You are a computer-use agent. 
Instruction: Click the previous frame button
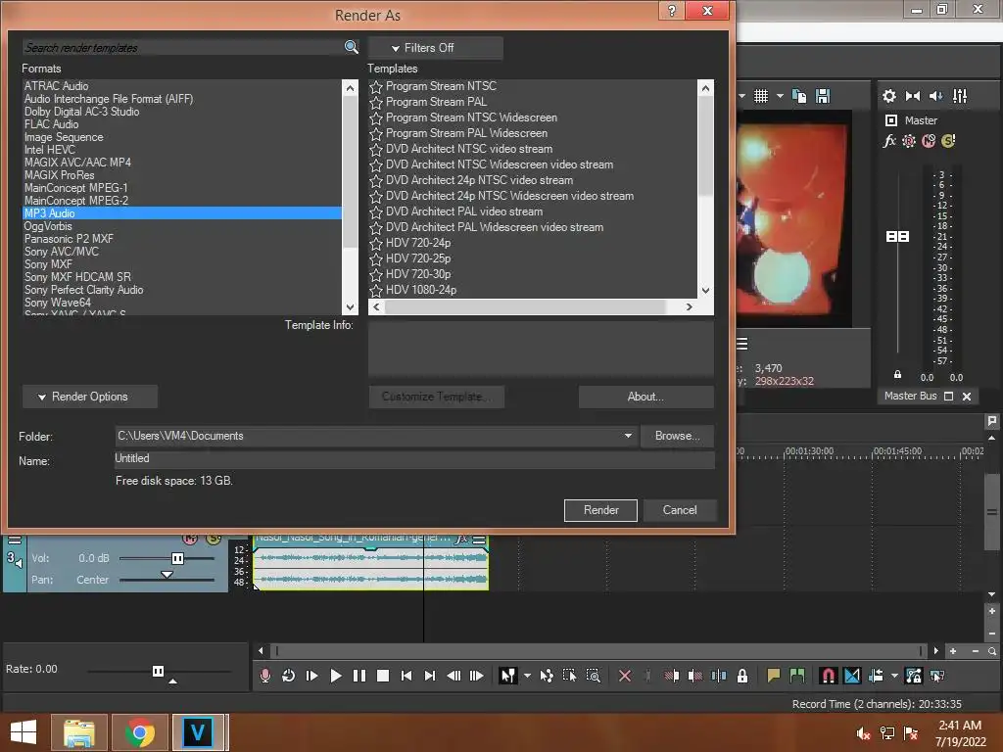[454, 676]
